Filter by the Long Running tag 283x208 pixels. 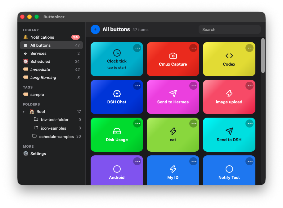coord(51,77)
